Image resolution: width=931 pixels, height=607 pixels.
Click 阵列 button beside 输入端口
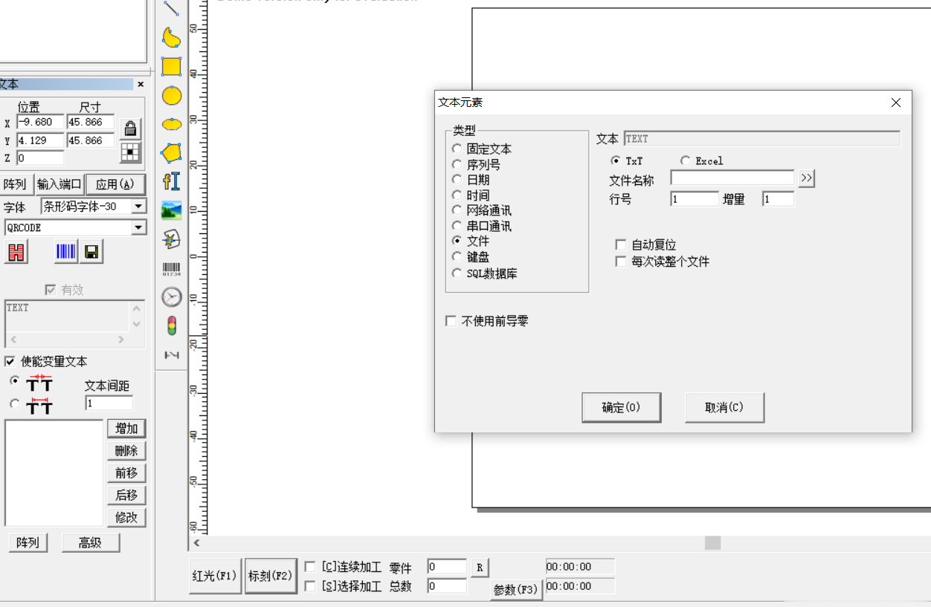pyautogui.click(x=15, y=184)
